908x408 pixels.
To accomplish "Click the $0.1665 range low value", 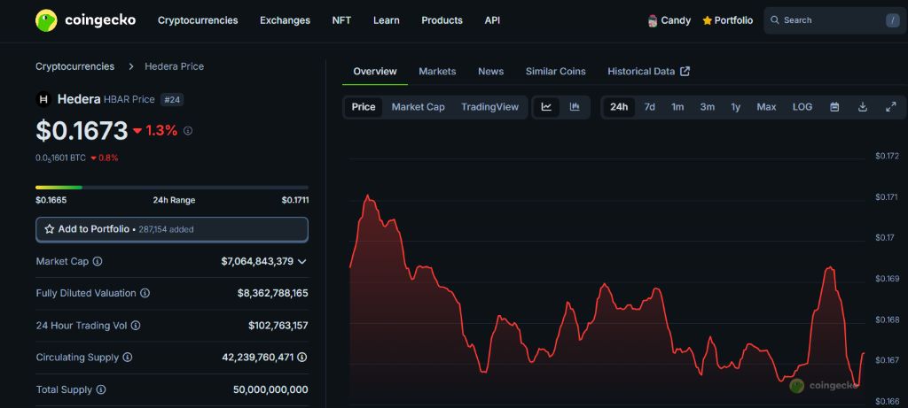I will [51, 201].
